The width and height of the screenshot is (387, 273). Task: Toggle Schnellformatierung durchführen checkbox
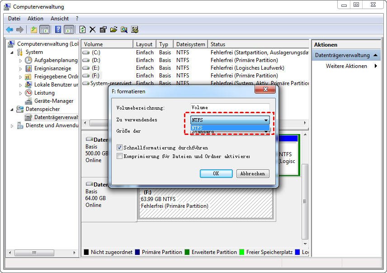(x=119, y=148)
